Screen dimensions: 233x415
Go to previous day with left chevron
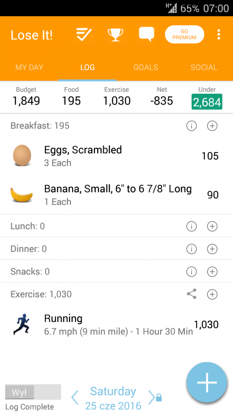pyautogui.click(x=75, y=398)
